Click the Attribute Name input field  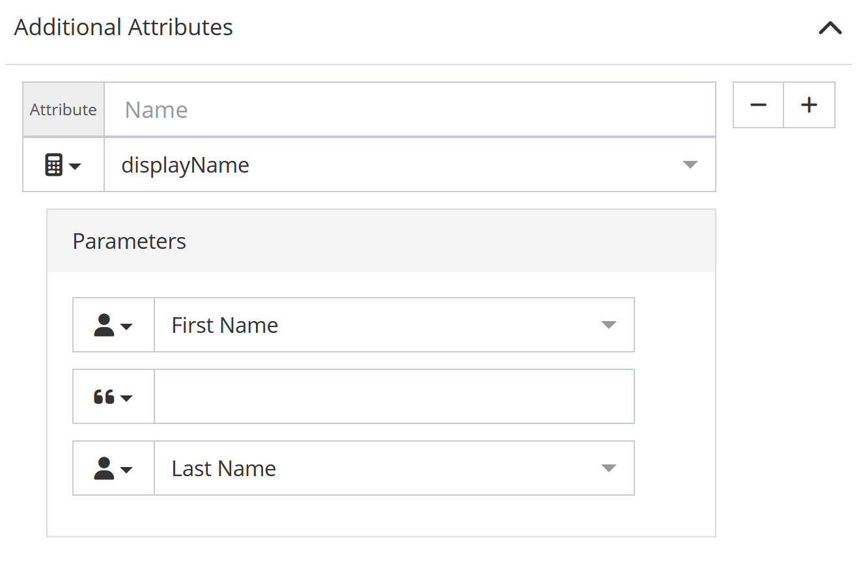click(x=409, y=109)
